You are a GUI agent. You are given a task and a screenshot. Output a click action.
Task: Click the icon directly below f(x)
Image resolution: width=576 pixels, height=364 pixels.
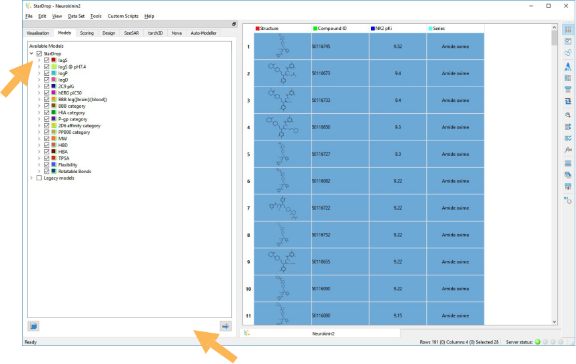point(568,163)
